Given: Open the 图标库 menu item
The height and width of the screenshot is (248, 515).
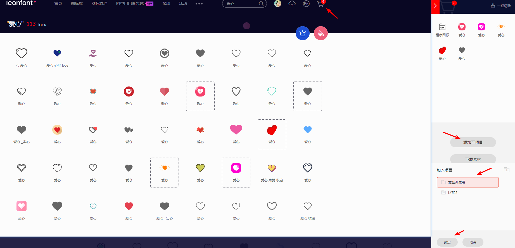Looking at the screenshot, I should click(x=77, y=4).
